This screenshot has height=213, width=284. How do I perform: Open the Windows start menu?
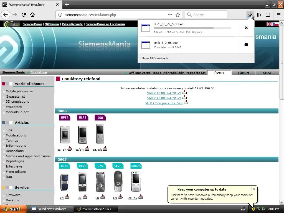coord(13,209)
